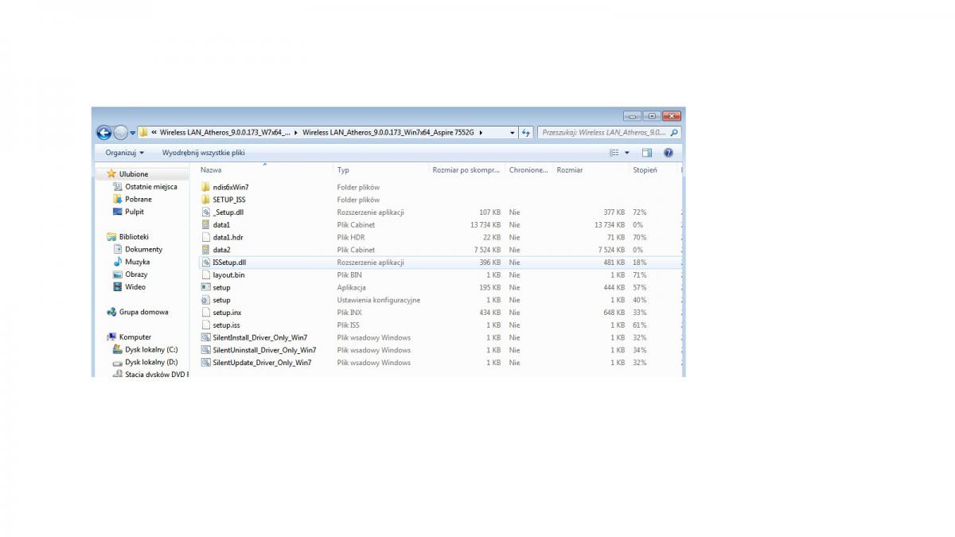Viewport: 955px width, 537px height.
Task: Click the Forward navigation arrow
Action: 120,133
